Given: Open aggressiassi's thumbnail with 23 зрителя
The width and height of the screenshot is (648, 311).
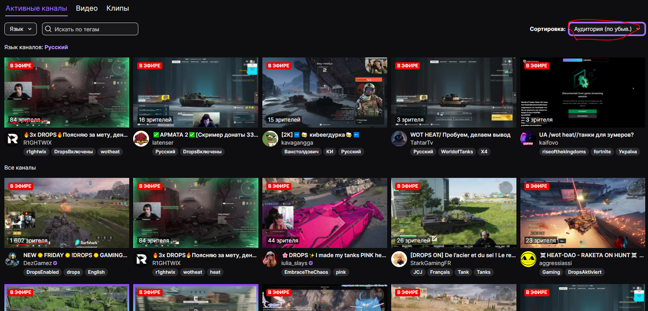Looking at the screenshot, I should [583, 213].
